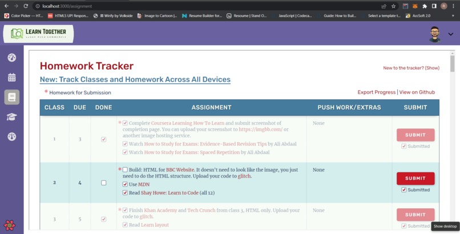Open the Image to Cartoon bookmark
The height and width of the screenshot is (234, 460).
tap(158, 16)
